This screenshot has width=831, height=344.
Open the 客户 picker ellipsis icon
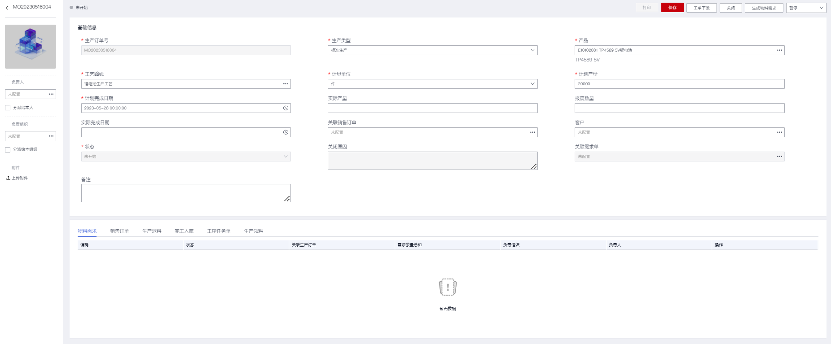(779, 132)
